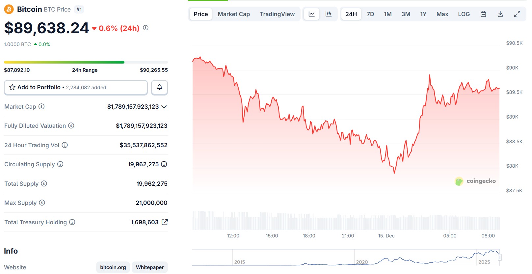This screenshot has width=532, height=274.
Task: Open Total Treasury Holding external link icon
Action: pos(165,222)
